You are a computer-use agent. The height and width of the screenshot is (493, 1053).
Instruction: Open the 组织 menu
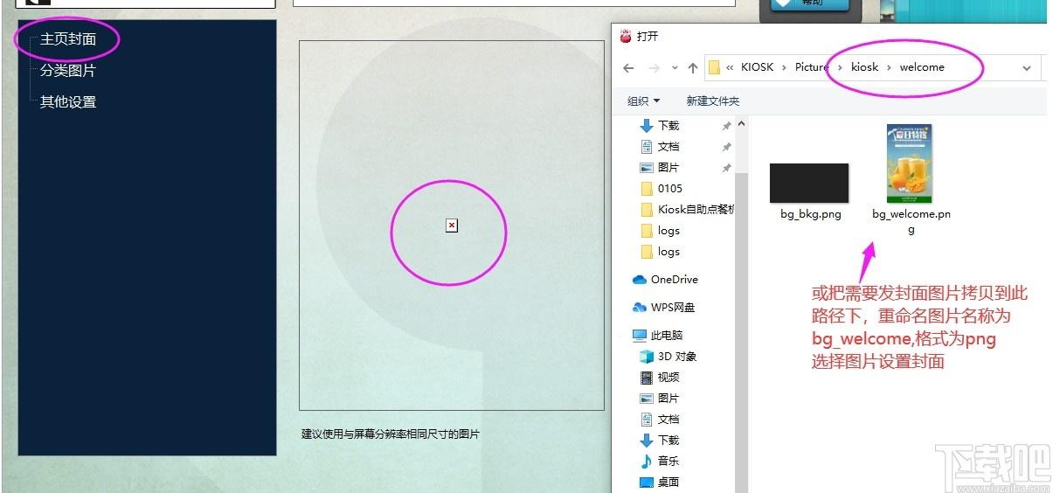[x=644, y=101]
